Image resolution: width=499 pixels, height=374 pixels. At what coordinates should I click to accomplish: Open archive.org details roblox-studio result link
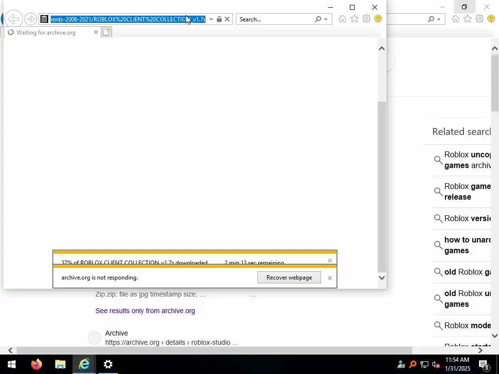click(172, 342)
